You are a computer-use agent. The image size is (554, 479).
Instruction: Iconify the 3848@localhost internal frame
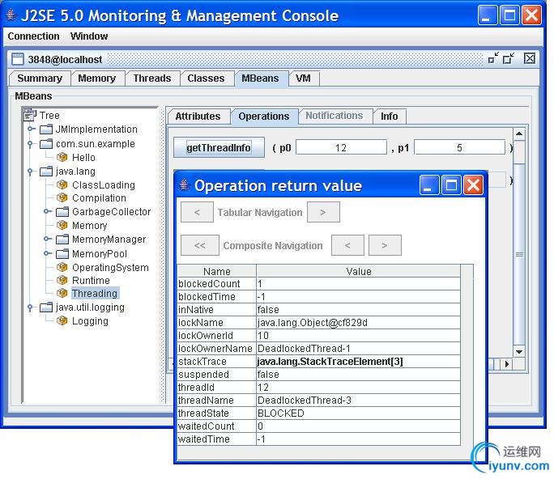click(x=493, y=58)
